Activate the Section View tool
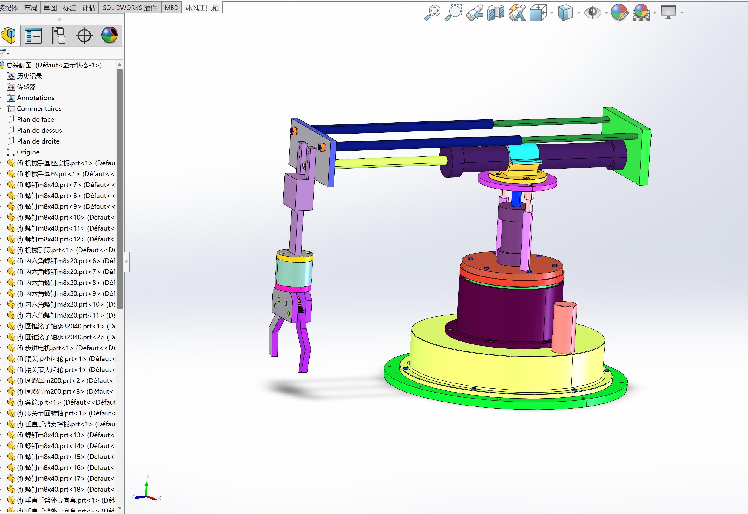 click(496, 13)
